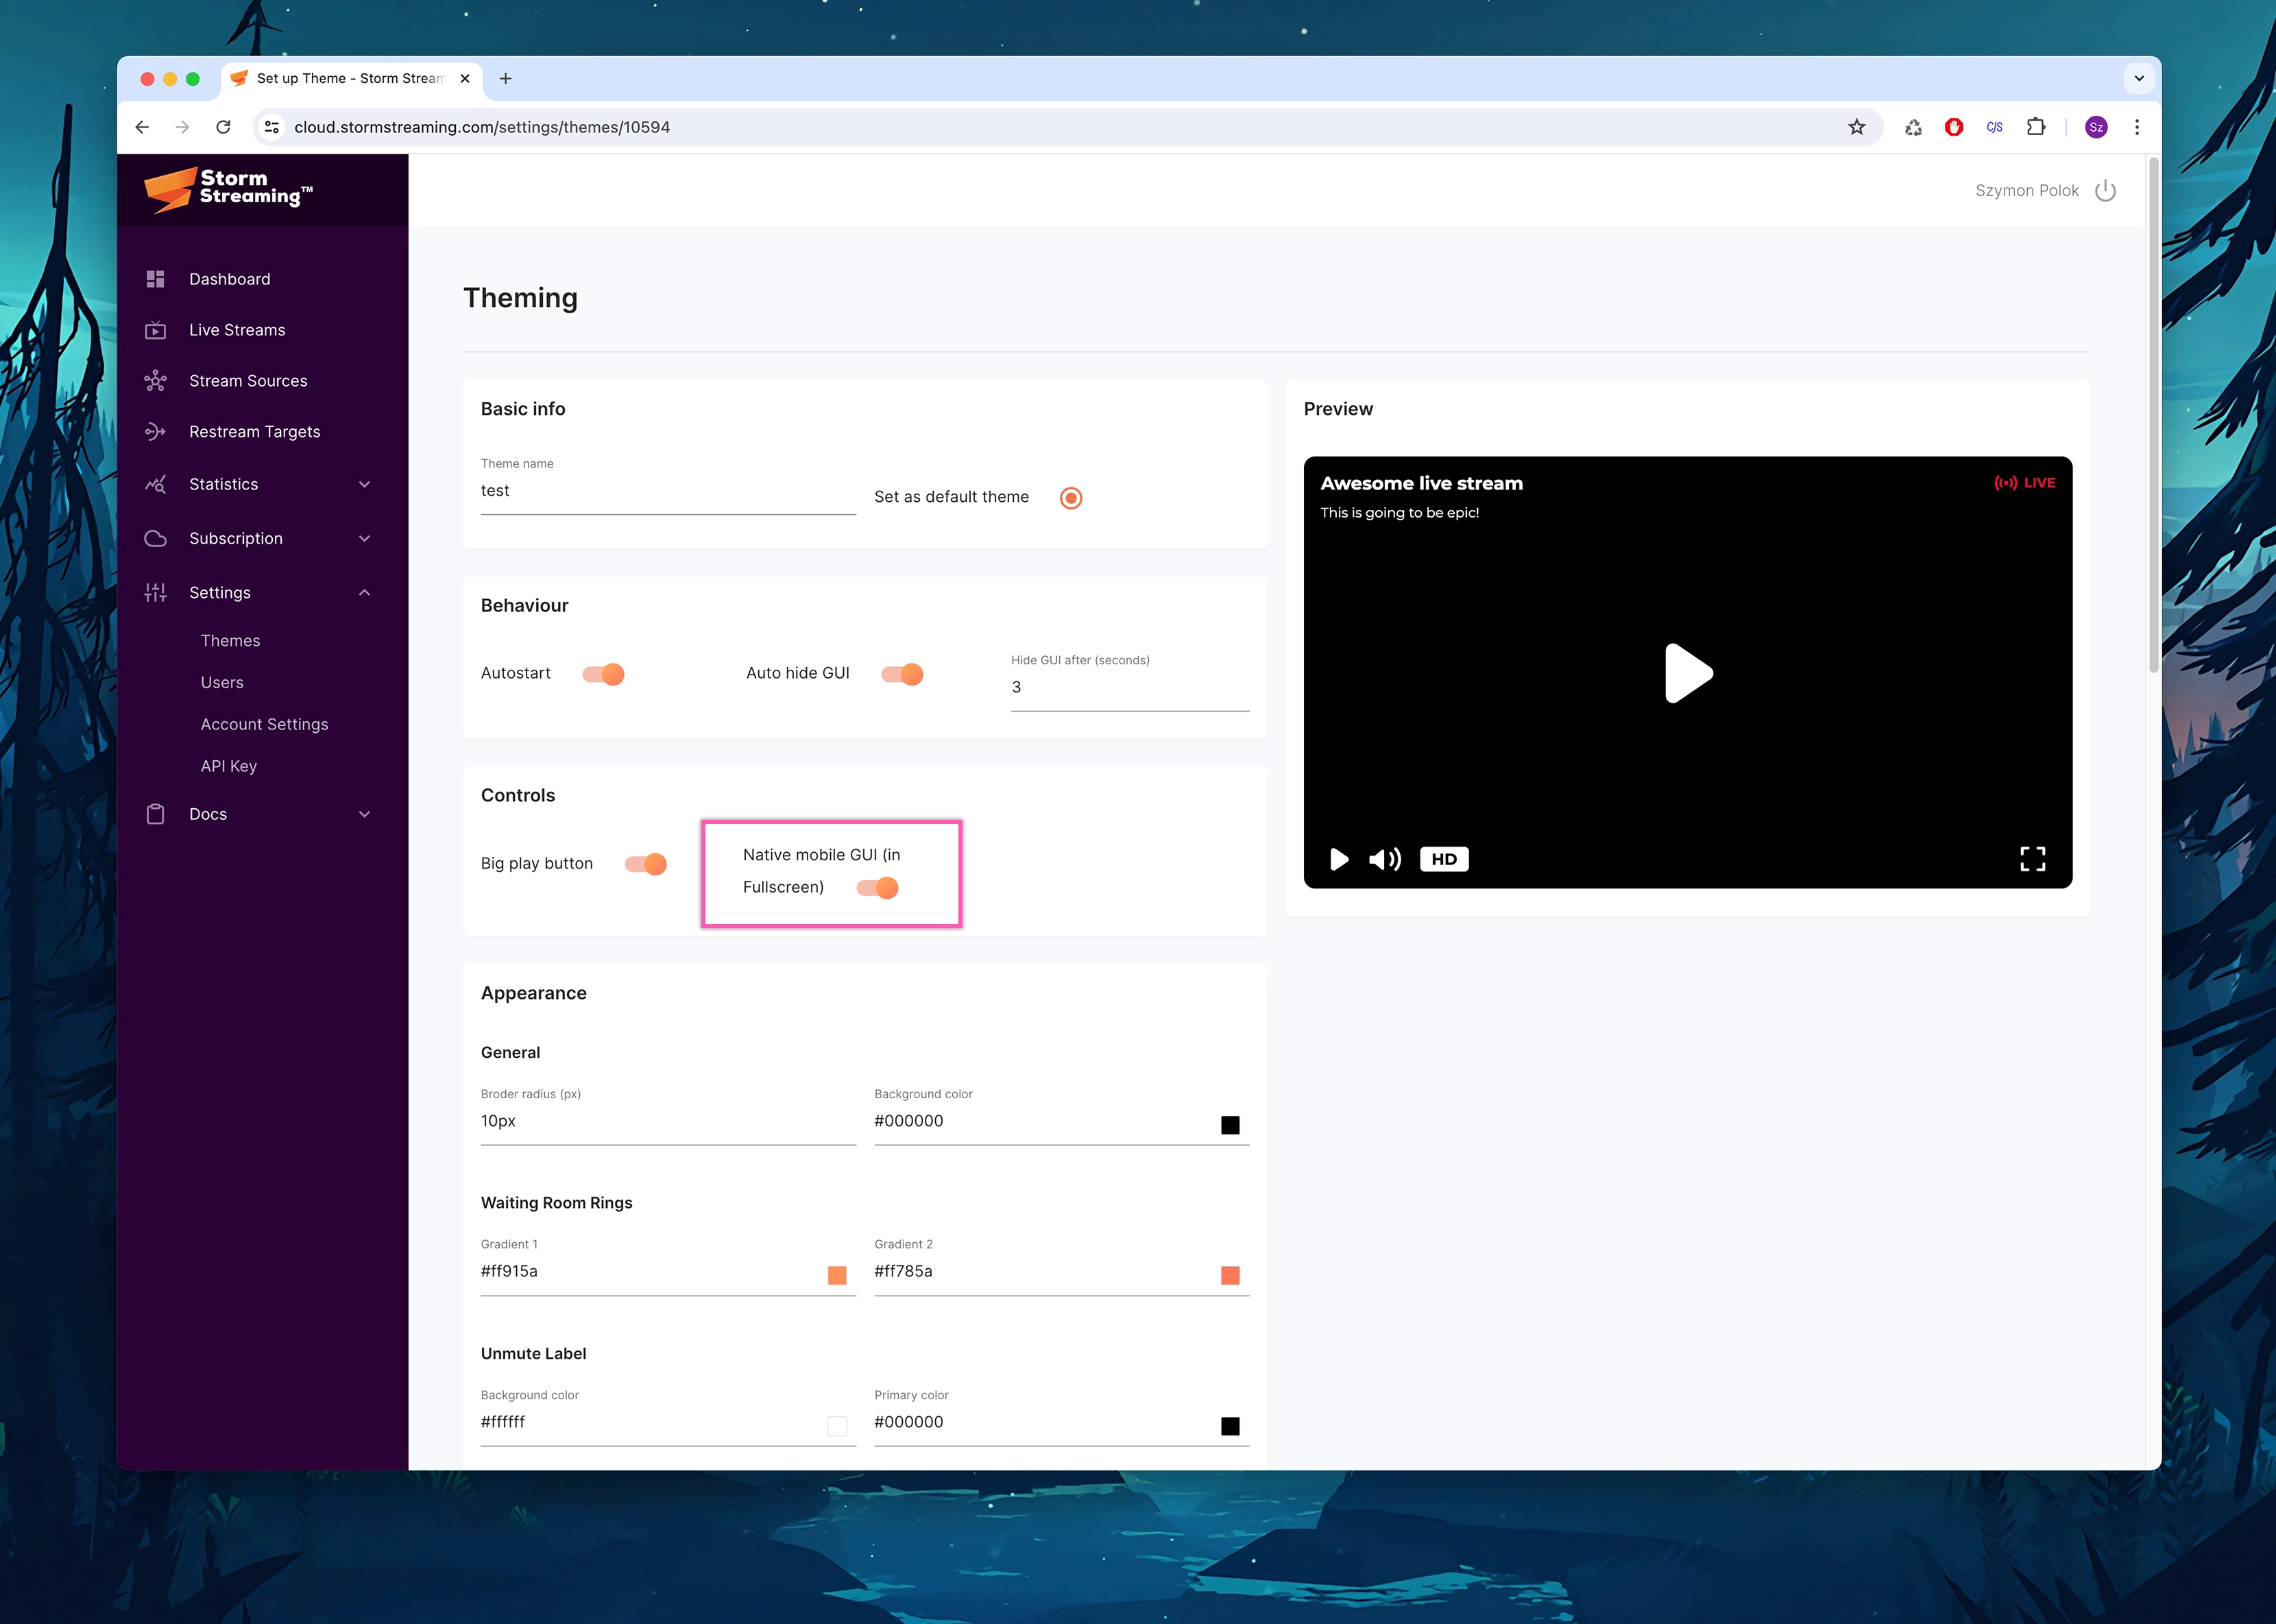Select the Live Streams sidebar icon
This screenshot has height=1624, width=2276.
(156, 330)
